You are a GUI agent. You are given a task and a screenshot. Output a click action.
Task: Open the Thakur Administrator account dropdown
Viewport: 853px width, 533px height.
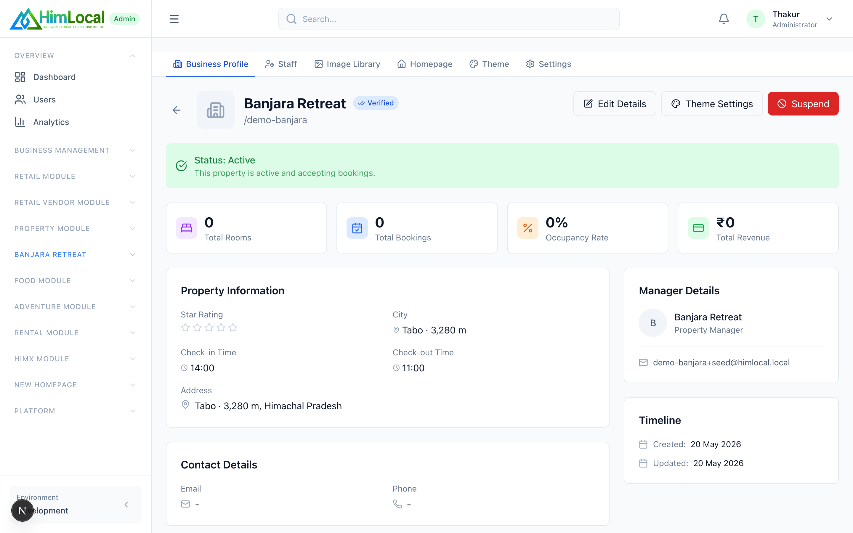790,19
